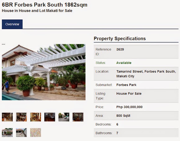
Task: Select the living room thumbnail with white chairs
Action: click(7, 117)
